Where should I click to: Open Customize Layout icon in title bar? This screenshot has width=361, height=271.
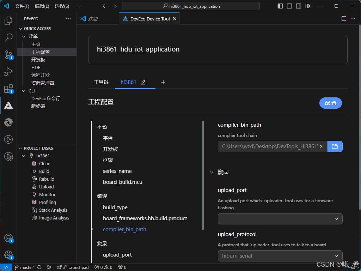pos(308,6)
